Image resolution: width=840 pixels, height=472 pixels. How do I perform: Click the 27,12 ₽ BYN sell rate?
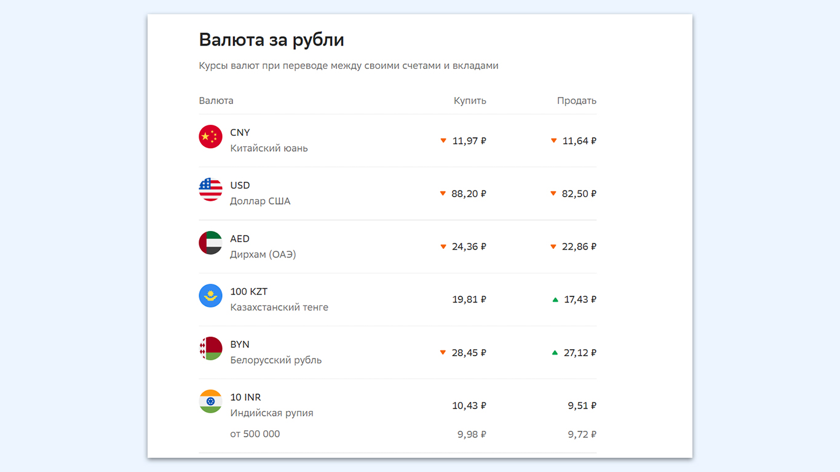(580, 353)
